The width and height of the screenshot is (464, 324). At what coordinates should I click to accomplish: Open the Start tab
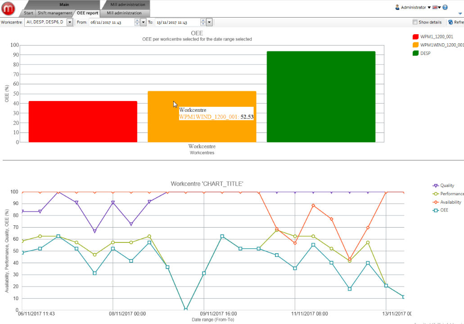coord(28,13)
